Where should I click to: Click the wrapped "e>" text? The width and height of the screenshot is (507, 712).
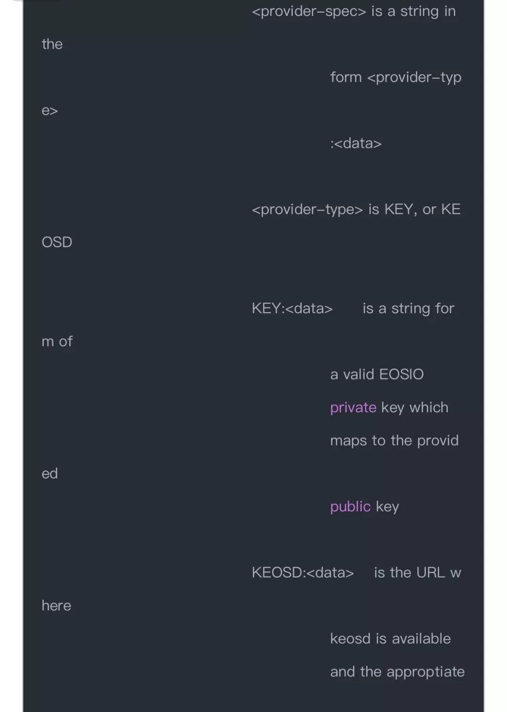pyautogui.click(x=50, y=111)
